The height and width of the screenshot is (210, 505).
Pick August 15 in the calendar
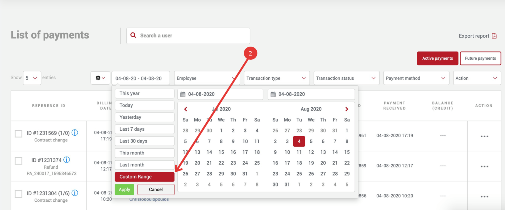coord(347,152)
